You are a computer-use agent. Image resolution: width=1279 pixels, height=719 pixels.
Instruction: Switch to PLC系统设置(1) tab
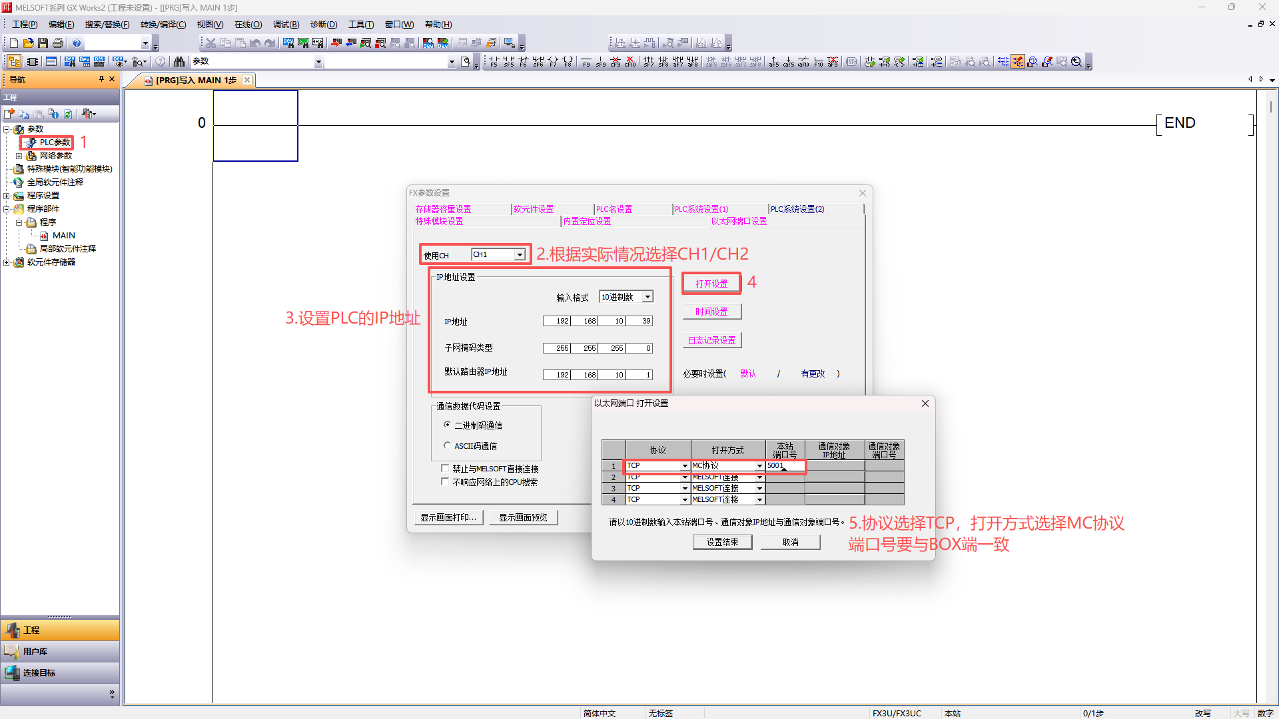[701, 209]
